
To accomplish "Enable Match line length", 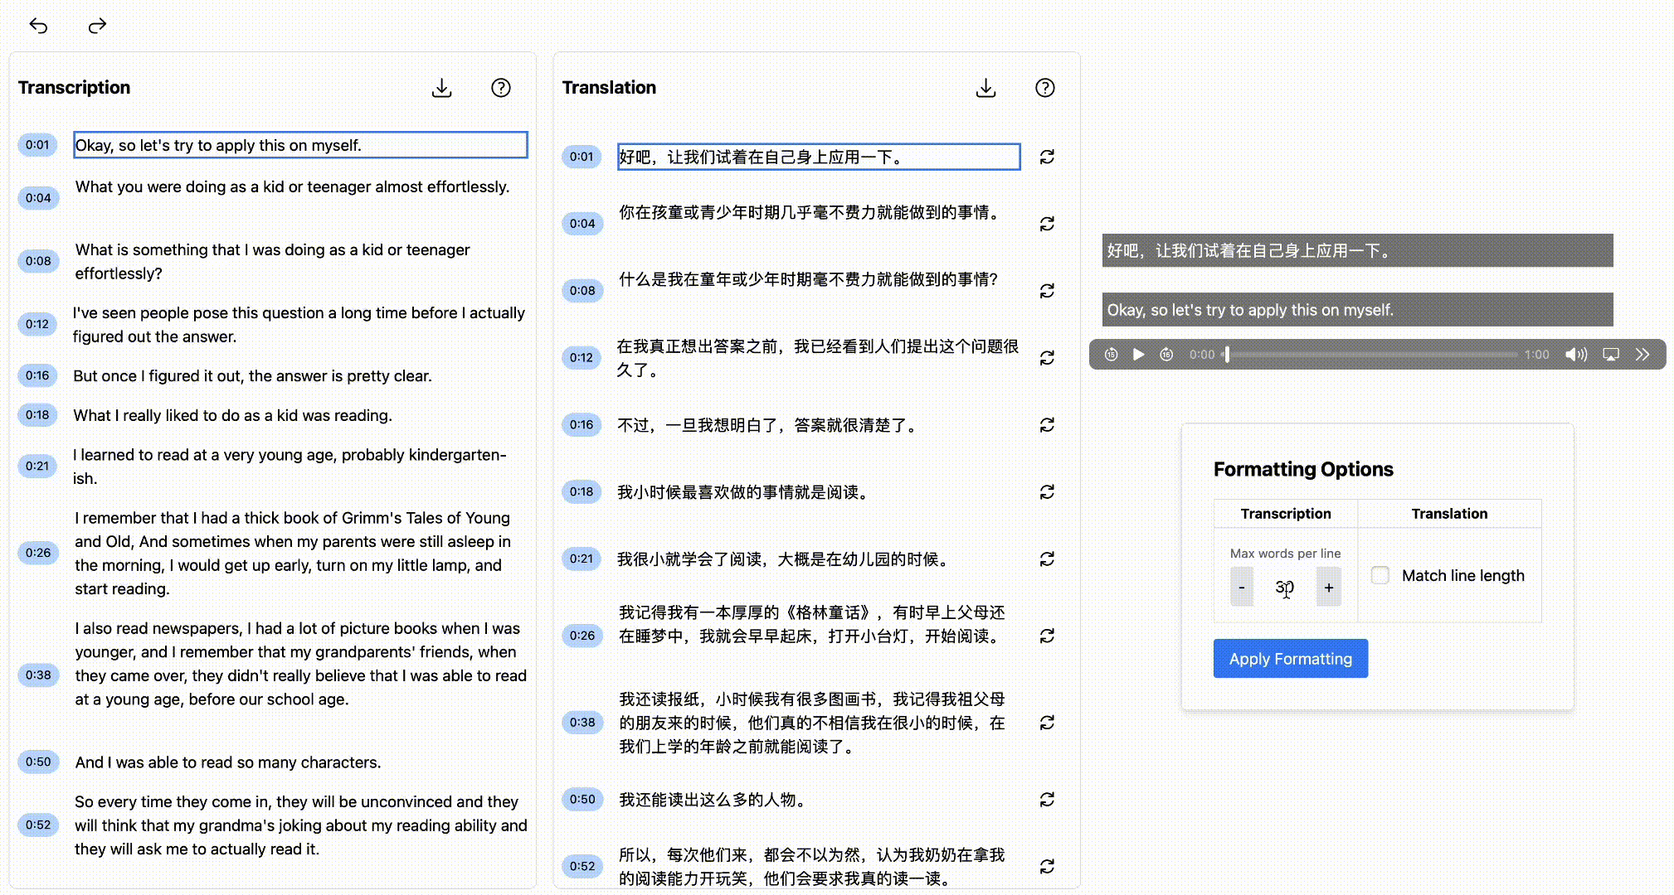I will pyautogui.click(x=1380, y=575).
